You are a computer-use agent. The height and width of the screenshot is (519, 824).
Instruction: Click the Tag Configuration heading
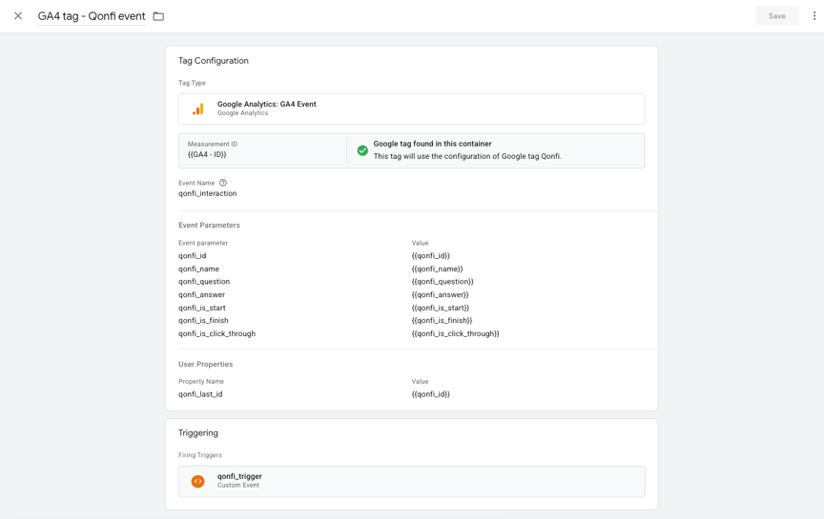214,61
